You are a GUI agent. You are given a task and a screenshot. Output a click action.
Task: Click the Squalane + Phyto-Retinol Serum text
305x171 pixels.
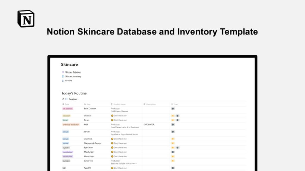(x=124, y=134)
